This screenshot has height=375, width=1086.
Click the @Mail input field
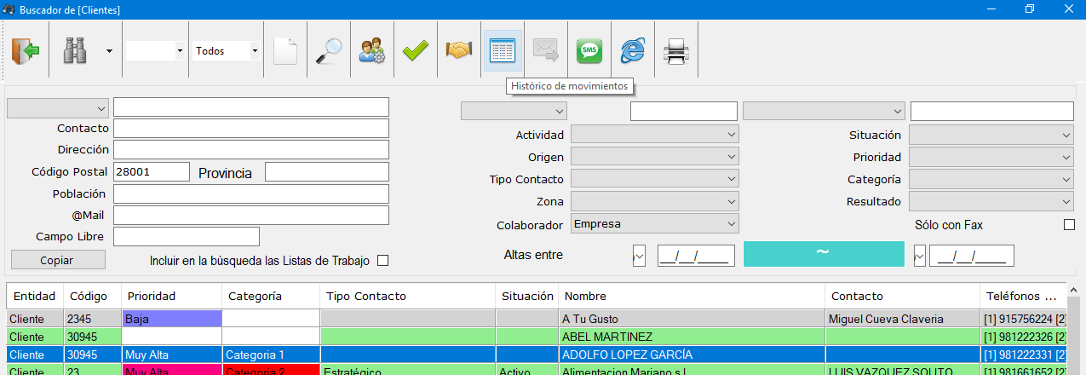click(x=251, y=215)
